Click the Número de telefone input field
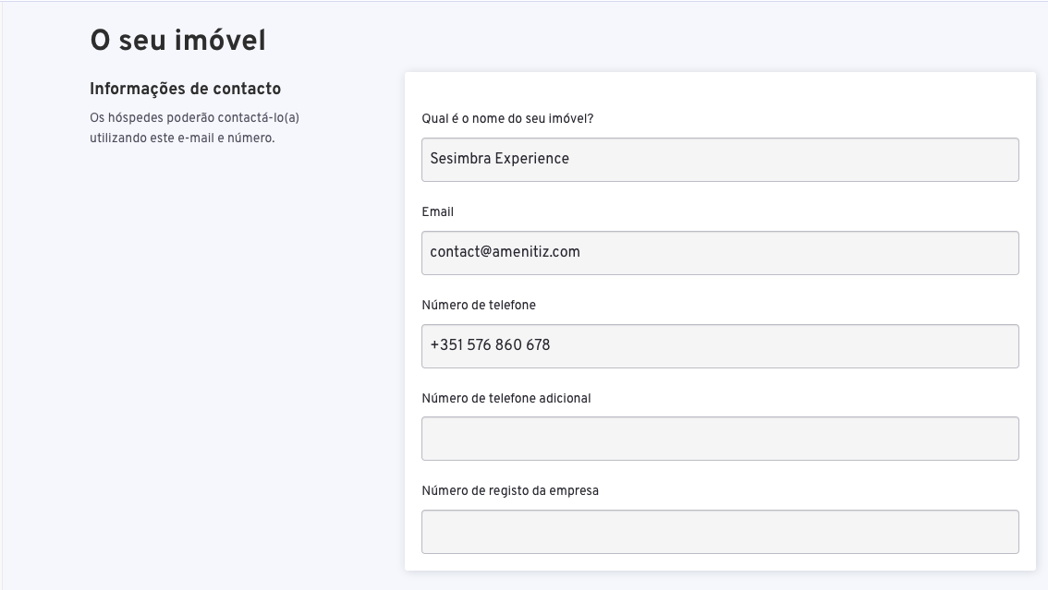Image resolution: width=1048 pixels, height=590 pixels. coord(720,346)
